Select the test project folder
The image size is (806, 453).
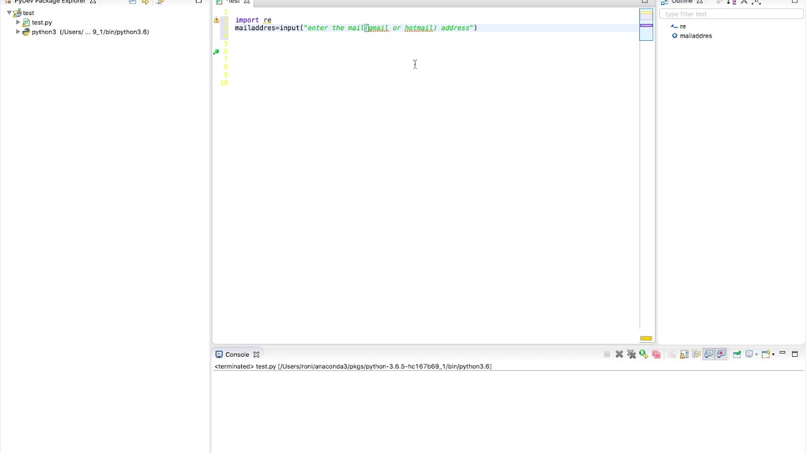tap(28, 13)
